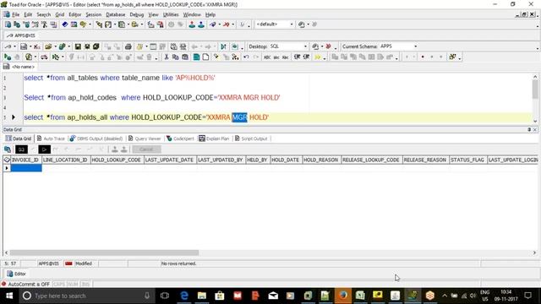Click the Undo icon in editor toolbar
Screen dimensions: 541x304
tap(246, 57)
